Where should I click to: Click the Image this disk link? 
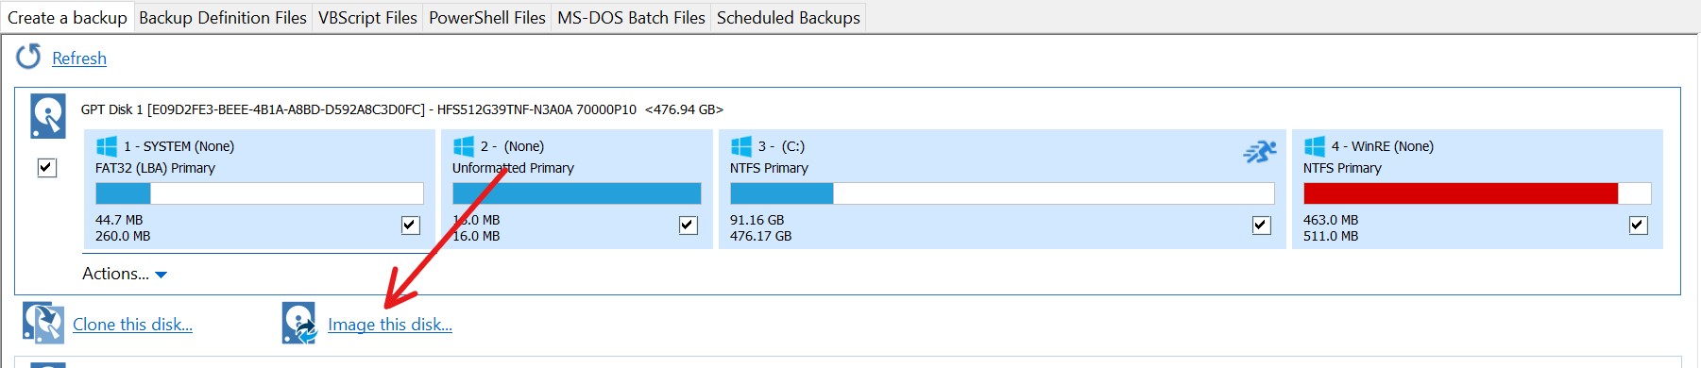click(x=390, y=325)
